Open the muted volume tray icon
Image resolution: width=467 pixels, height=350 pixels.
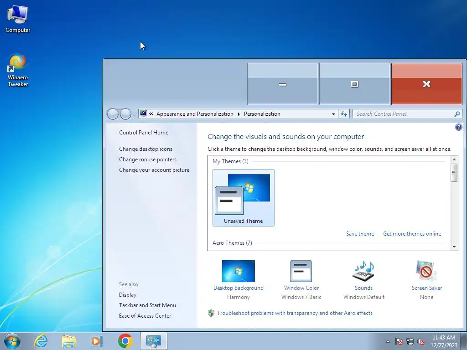421,341
